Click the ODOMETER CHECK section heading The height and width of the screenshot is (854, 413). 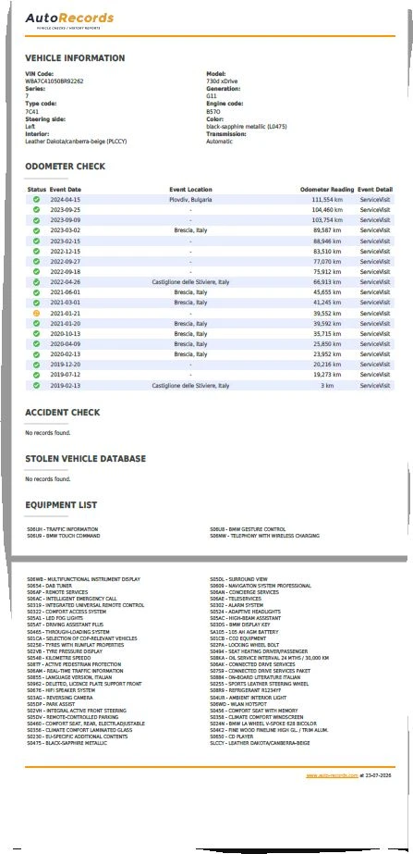tap(66, 167)
